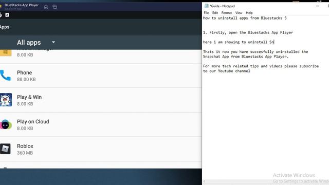Click the "For more tech related tips" line
The height and width of the screenshot is (185, 329).
click(x=261, y=66)
